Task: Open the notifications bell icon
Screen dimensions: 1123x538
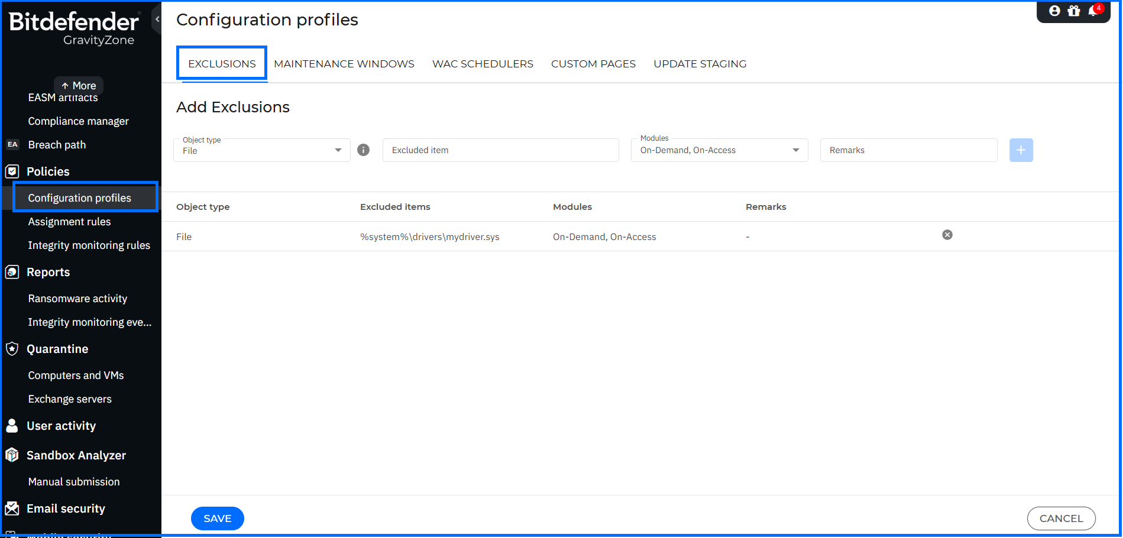Action: pos(1095,10)
